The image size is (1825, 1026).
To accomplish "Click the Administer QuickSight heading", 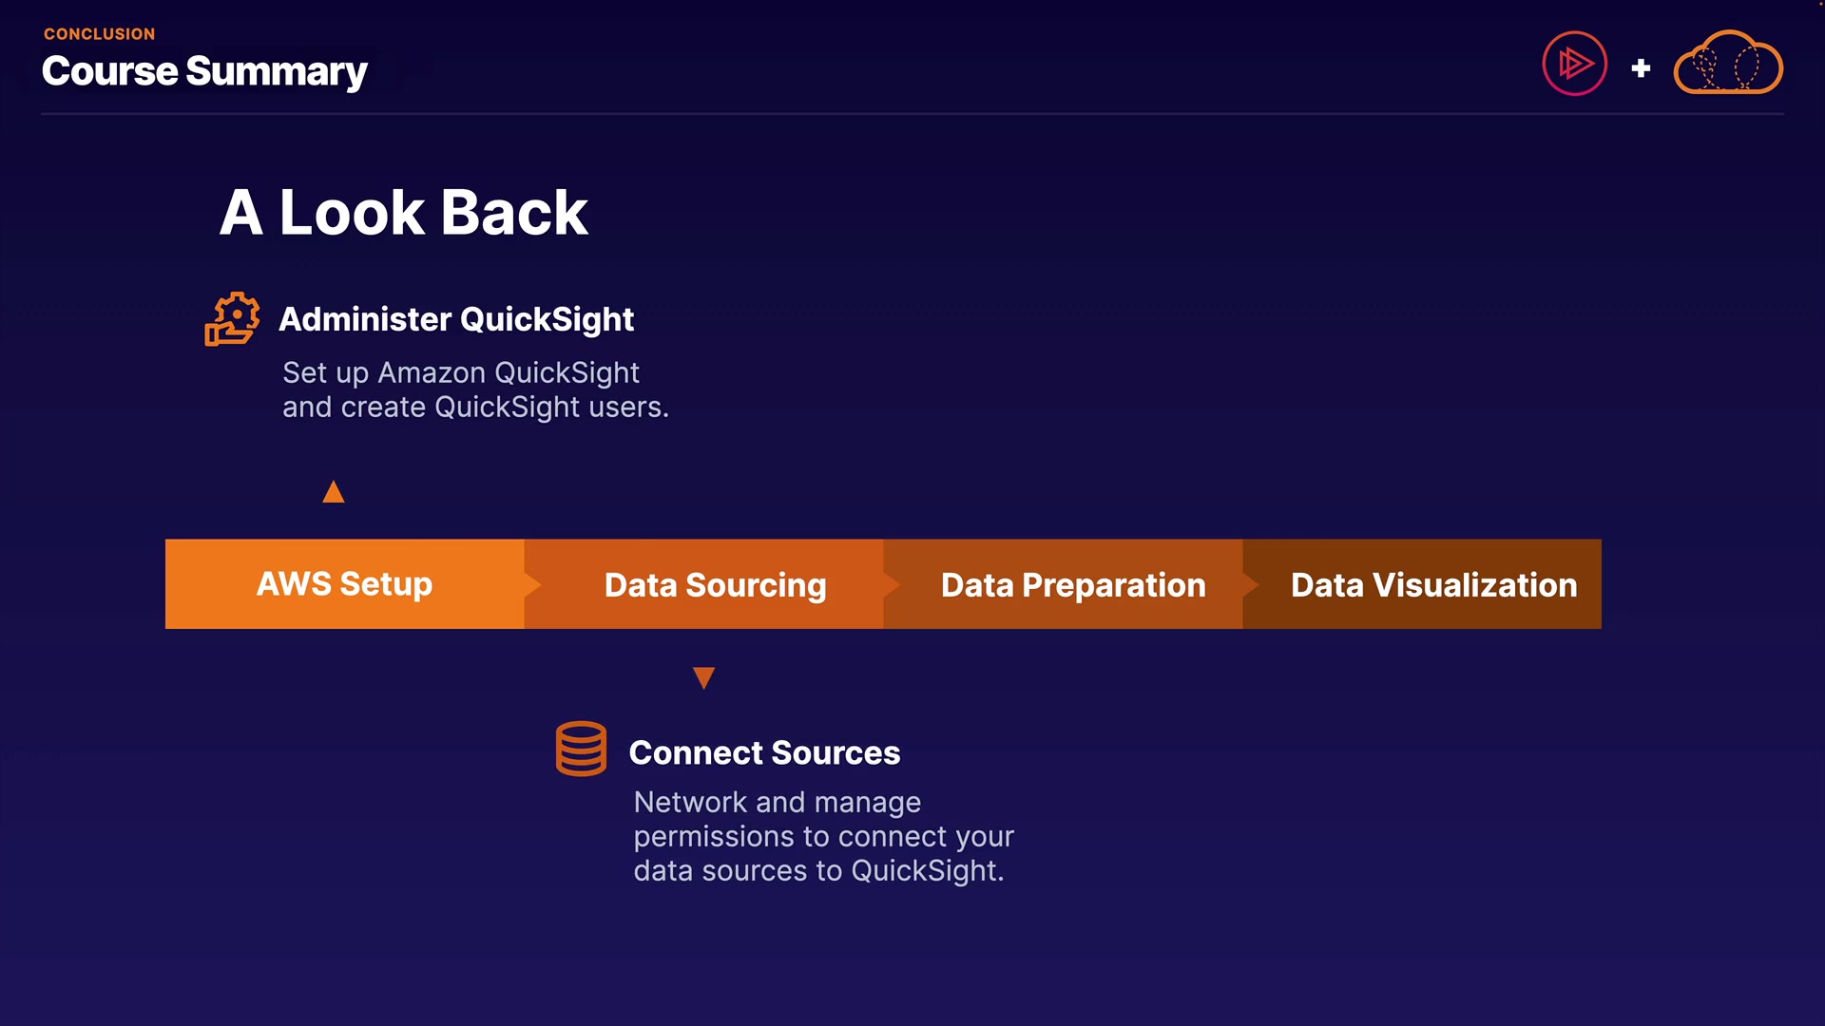I will 456,319.
